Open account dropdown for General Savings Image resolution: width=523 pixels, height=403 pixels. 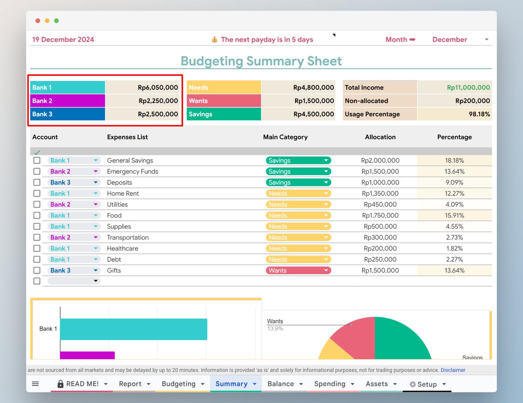(x=95, y=161)
